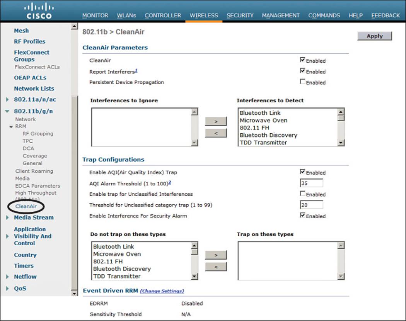Open the WLANs menu

[x=126, y=15]
